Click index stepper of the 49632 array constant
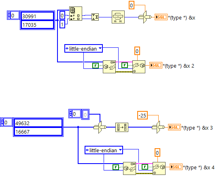The image size is (221, 181). 2,122
